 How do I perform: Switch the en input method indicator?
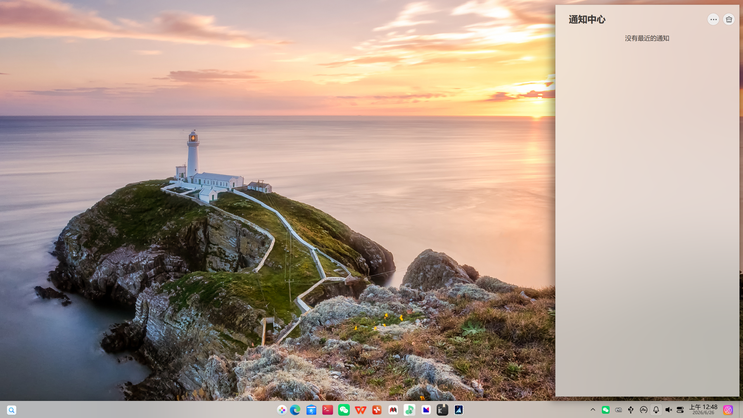coord(619,410)
